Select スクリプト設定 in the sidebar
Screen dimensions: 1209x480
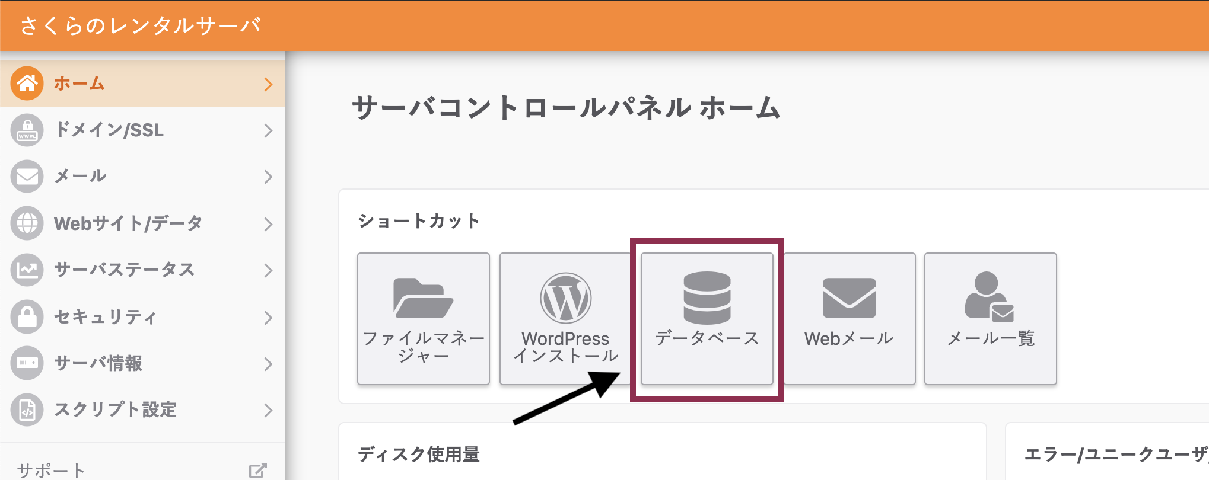point(142,409)
